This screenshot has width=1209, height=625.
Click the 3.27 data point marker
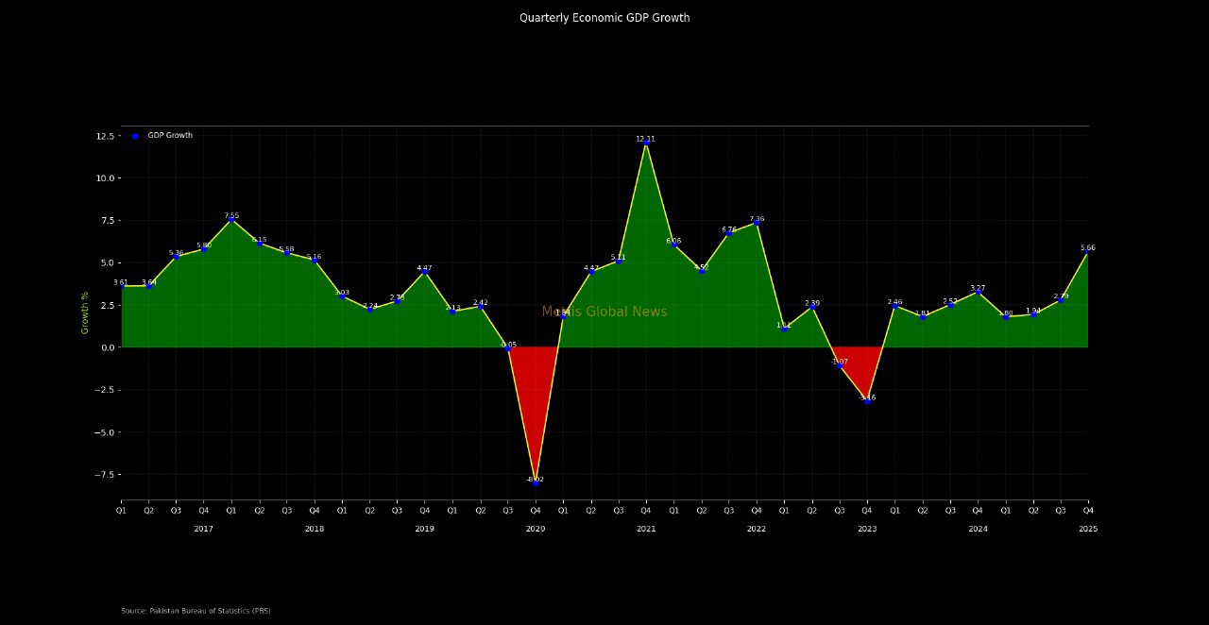click(x=978, y=293)
